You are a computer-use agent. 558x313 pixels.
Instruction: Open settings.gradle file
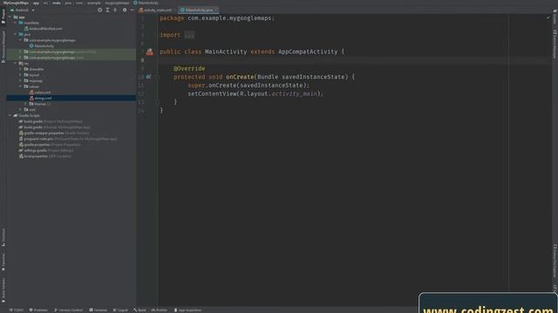click(x=46, y=150)
